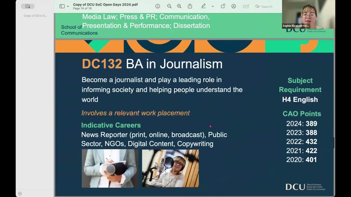Click the reporter with notepad photo
The image size is (351, 197).
(110, 168)
